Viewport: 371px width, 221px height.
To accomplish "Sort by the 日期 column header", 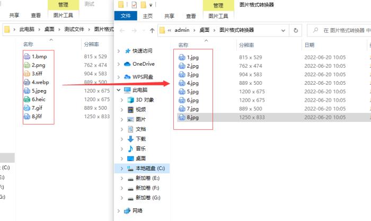I will tap(310, 45).
